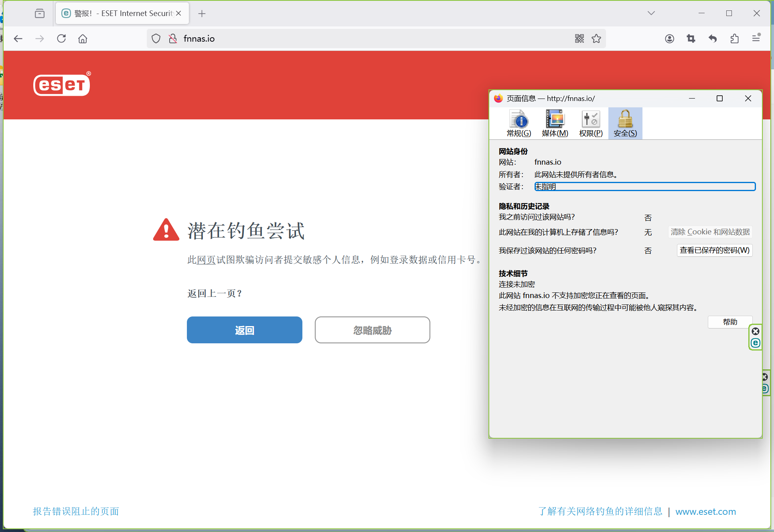Image resolution: width=774 pixels, height=532 pixels.
Task: Click the 网站 fnnas.io value text
Action: click(548, 162)
